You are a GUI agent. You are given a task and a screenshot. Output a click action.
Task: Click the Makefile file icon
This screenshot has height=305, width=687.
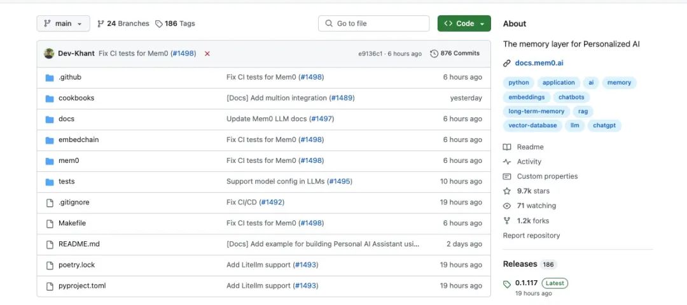click(50, 223)
